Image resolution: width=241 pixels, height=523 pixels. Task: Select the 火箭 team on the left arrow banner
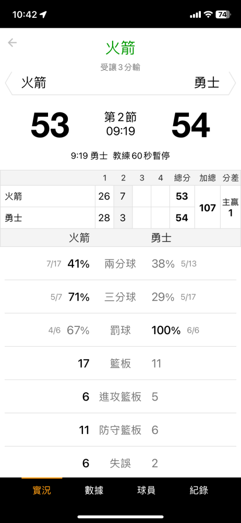coord(34,83)
